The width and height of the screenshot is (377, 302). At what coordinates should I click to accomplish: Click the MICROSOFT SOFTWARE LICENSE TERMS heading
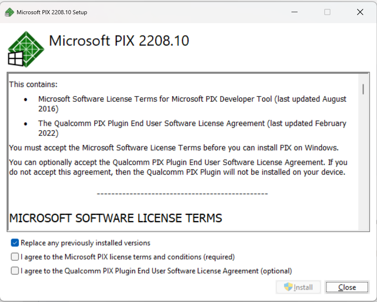[x=116, y=218]
